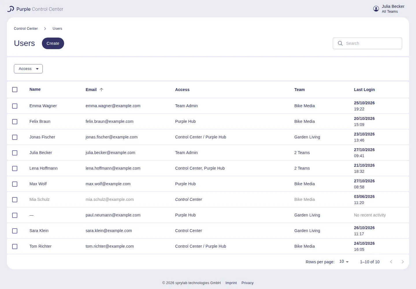Click the Purple Control Center logo
This screenshot has width=416, height=289.
pyautogui.click(x=35, y=9)
